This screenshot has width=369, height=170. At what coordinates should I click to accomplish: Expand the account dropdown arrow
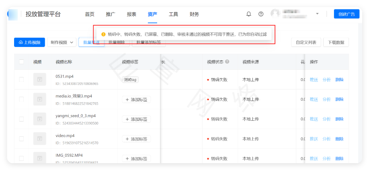pos(317,14)
